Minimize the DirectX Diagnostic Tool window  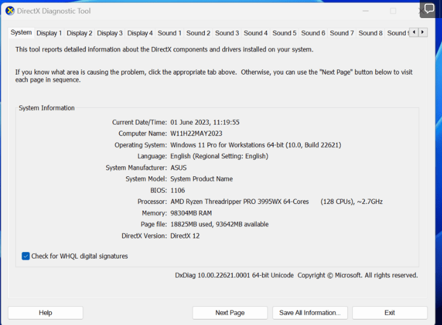pyautogui.click(x=366, y=11)
